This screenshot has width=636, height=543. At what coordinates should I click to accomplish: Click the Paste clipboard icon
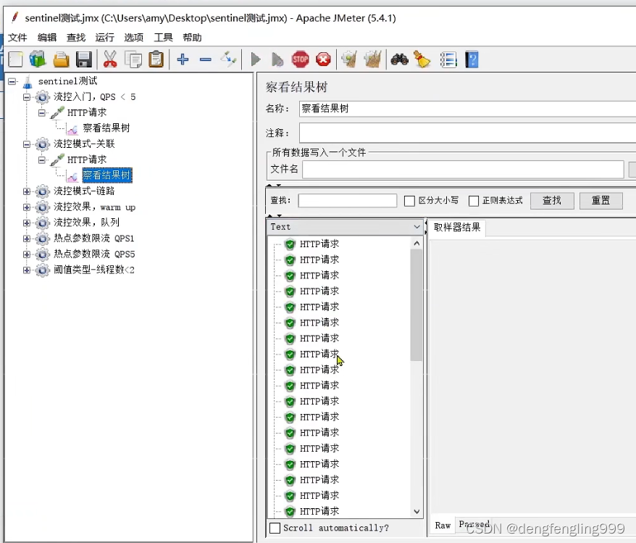click(x=156, y=59)
